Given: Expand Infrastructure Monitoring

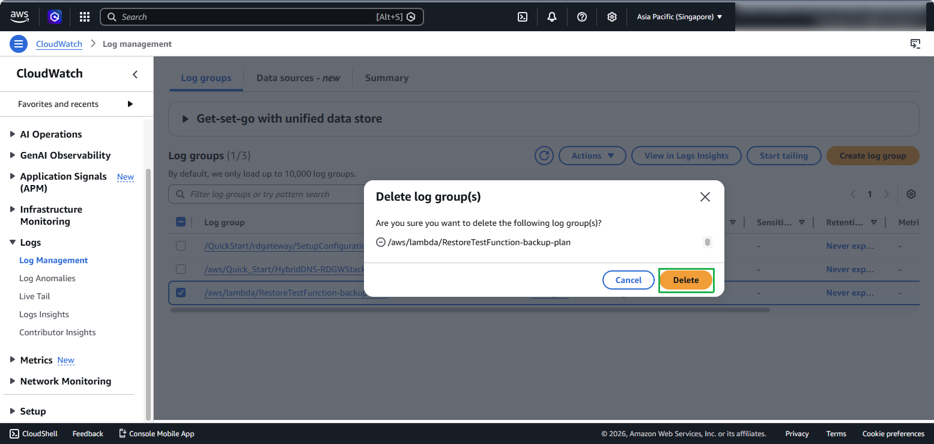Looking at the screenshot, I should coord(13,209).
